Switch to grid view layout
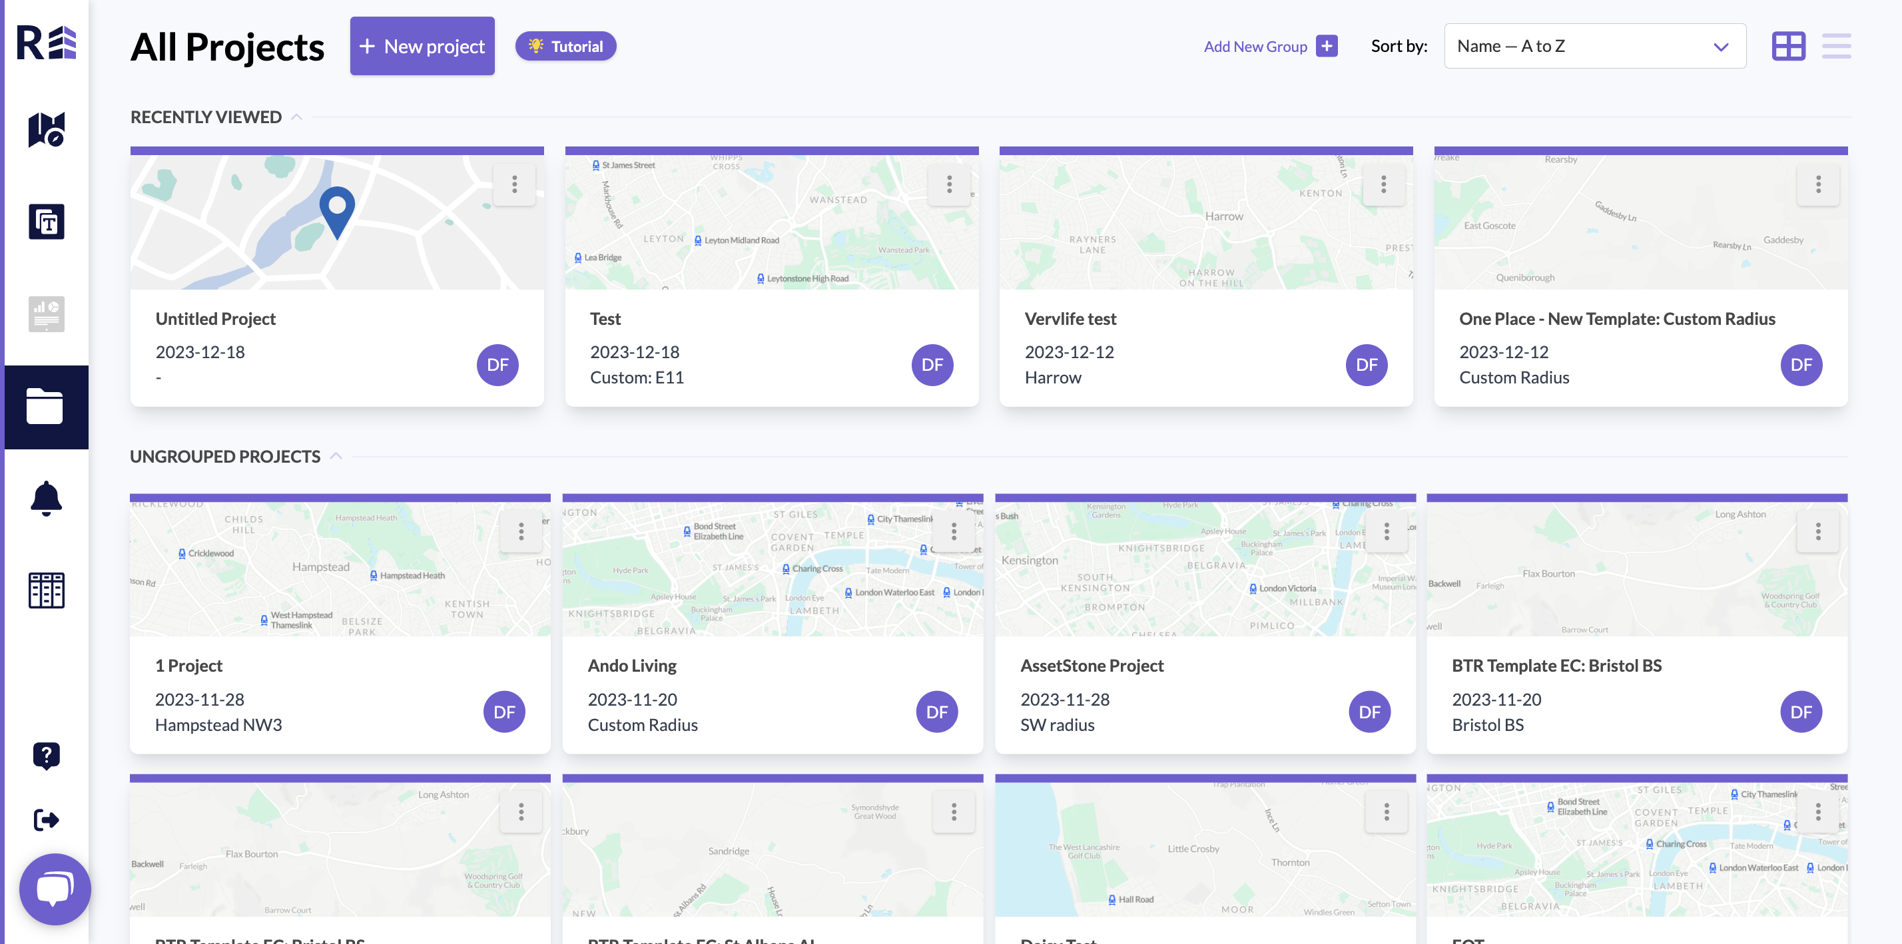The width and height of the screenshot is (1902, 944). [1787, 46]
